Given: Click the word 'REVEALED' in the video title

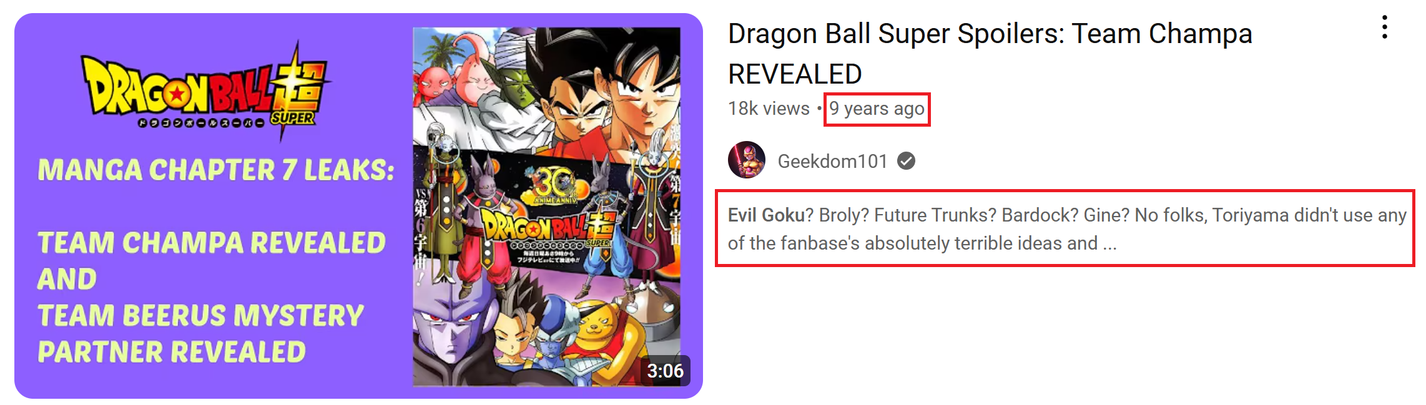Looking at the screenshot, I should click(795, 74).
